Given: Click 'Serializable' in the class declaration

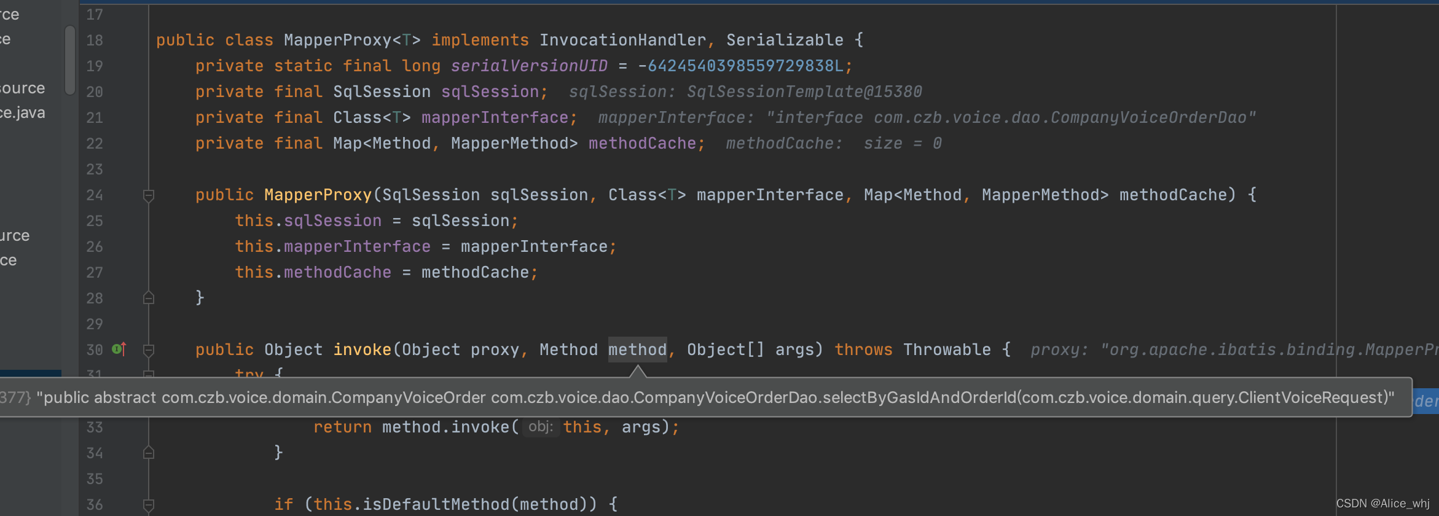Looking at the screenshot, I should point(785,40).
